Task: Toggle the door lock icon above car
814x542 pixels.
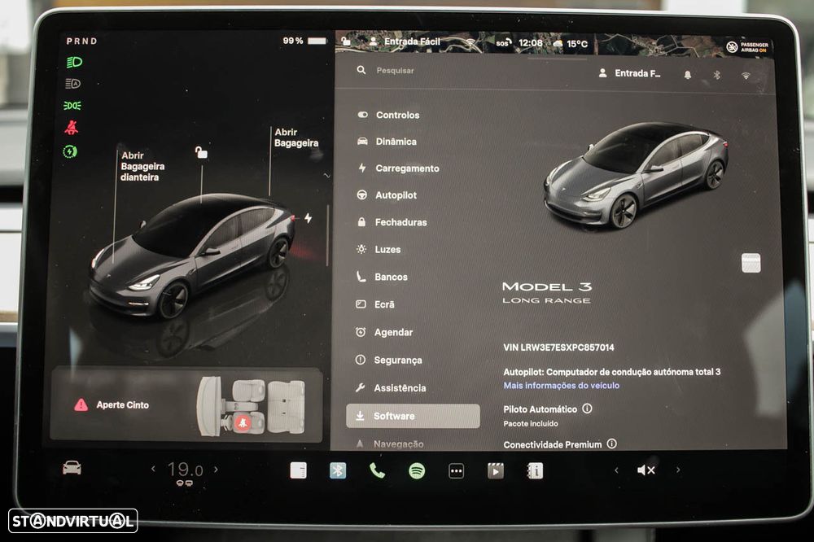Action: pyautogui.click(x=201, y=153)
